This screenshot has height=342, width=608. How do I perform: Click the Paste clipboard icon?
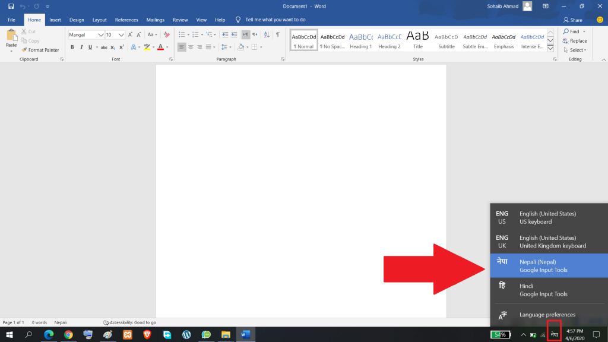point(11,36)
